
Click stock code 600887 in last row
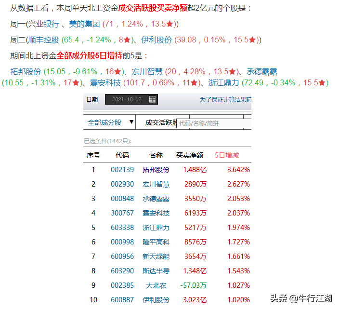[122, 299]
